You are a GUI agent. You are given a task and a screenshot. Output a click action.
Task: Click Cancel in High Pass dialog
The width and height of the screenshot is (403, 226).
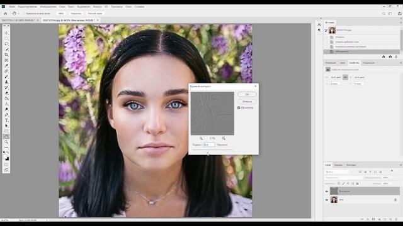tap(247, 102)
